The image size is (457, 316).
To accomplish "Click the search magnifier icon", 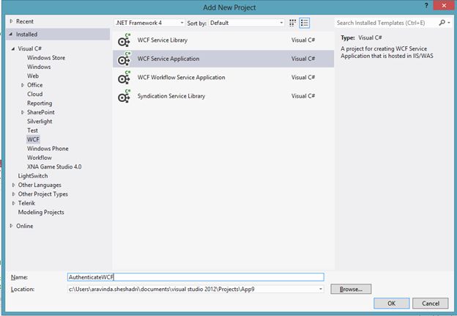I will pos(442,23).
